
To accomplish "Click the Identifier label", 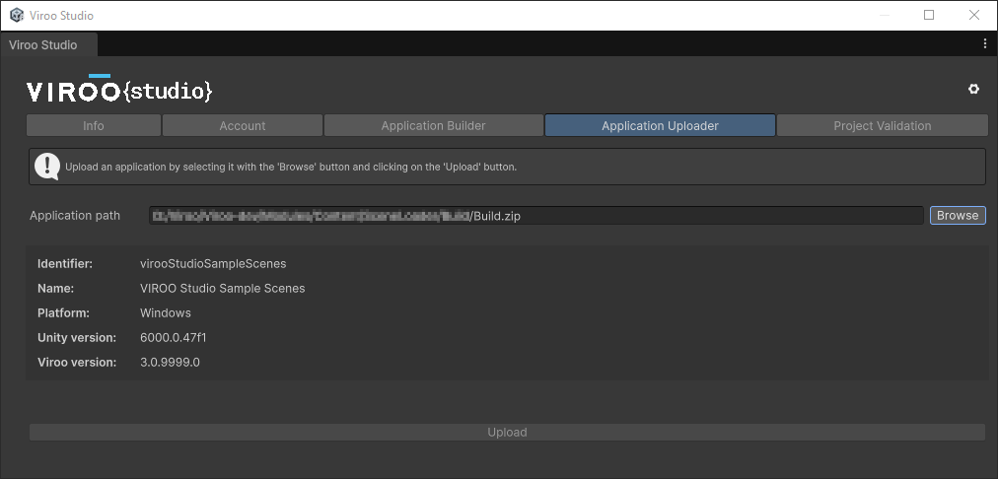I will point(65,263).
